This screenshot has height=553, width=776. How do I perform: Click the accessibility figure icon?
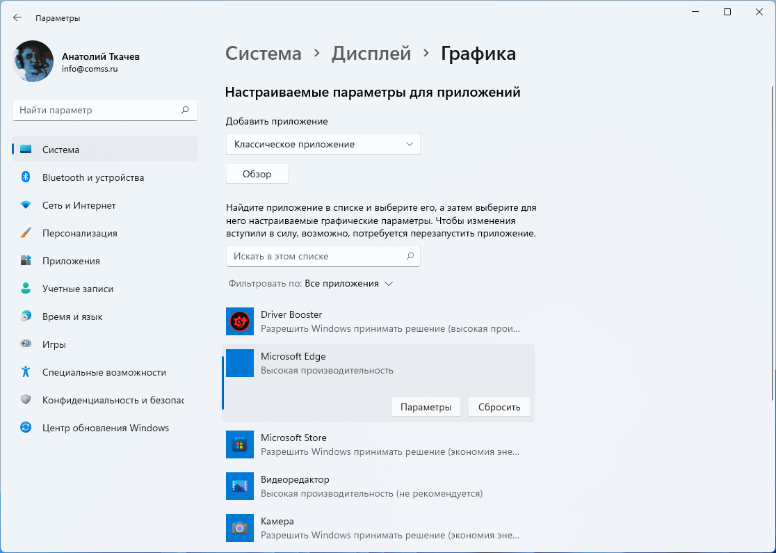(x=26, y=371)
